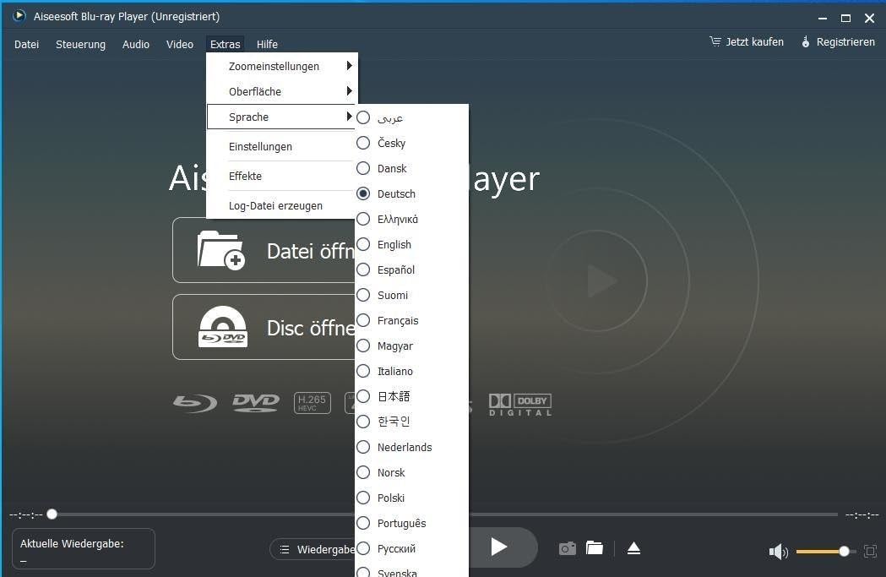Eject disc with eject icon
The width and height of the screenshot is (886, 577).
click(x=634, y=548)
